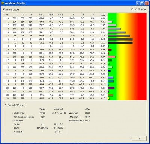Click ΔE value 1.64 in row 3

coord(103,29)
